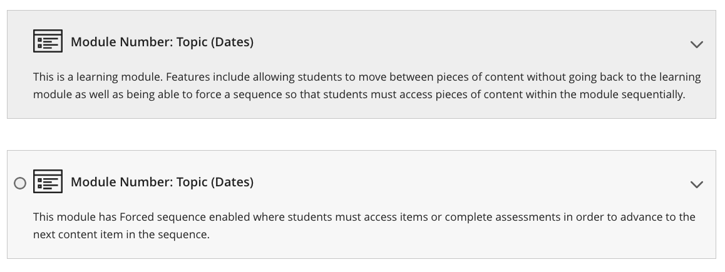Click the forced sequence module's content icon
The image size is (725, 272).
pyautogui.click(x=48, y=181)
